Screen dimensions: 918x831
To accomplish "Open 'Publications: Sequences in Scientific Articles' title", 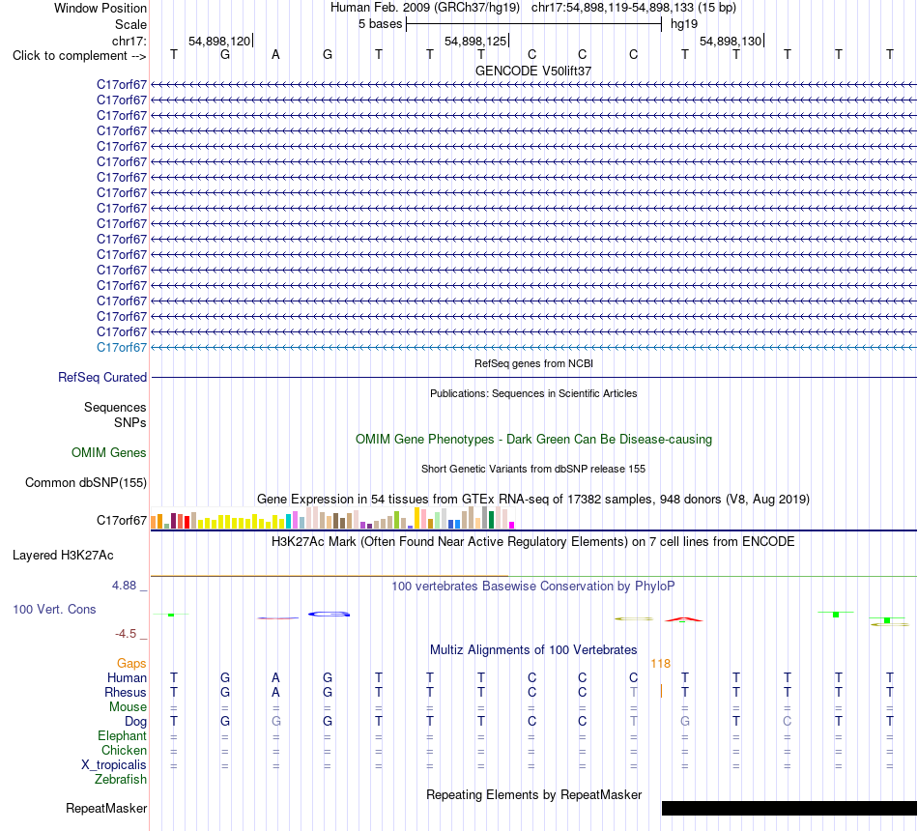I will click(533, 393).
